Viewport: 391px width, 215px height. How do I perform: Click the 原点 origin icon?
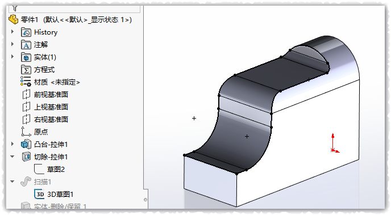tap(26, 132)
